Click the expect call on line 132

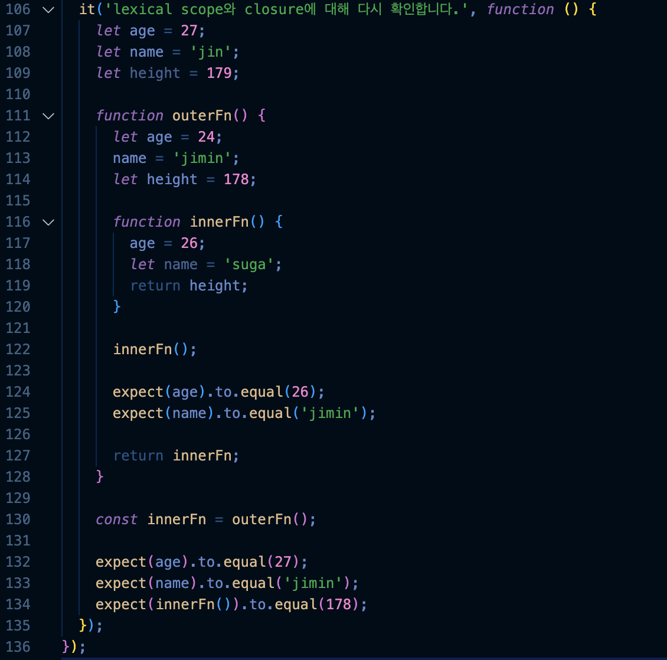pos(121,561)
